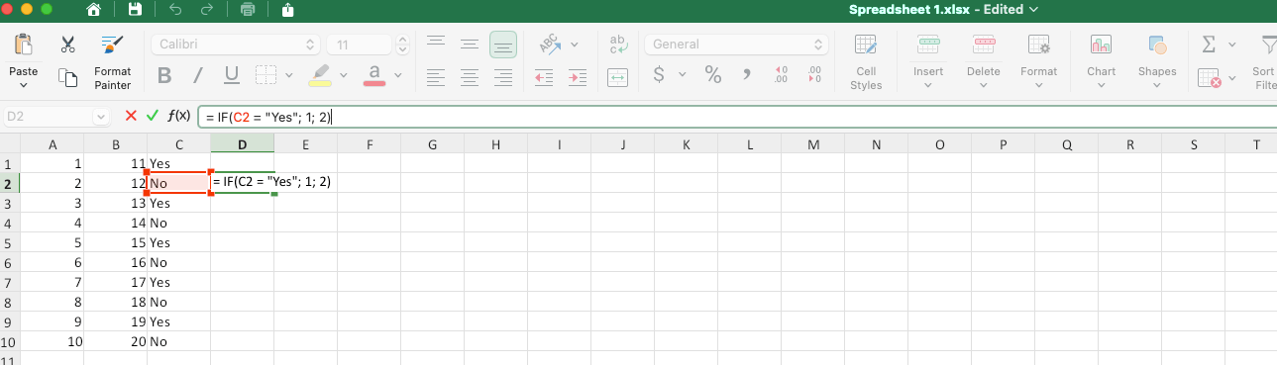
Task: Select the Cut scissors icon
Action: click(68, 45)
